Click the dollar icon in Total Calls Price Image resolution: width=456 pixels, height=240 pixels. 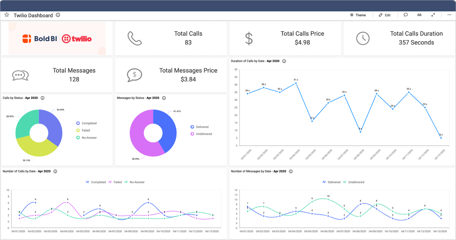[x=249, y=39]
